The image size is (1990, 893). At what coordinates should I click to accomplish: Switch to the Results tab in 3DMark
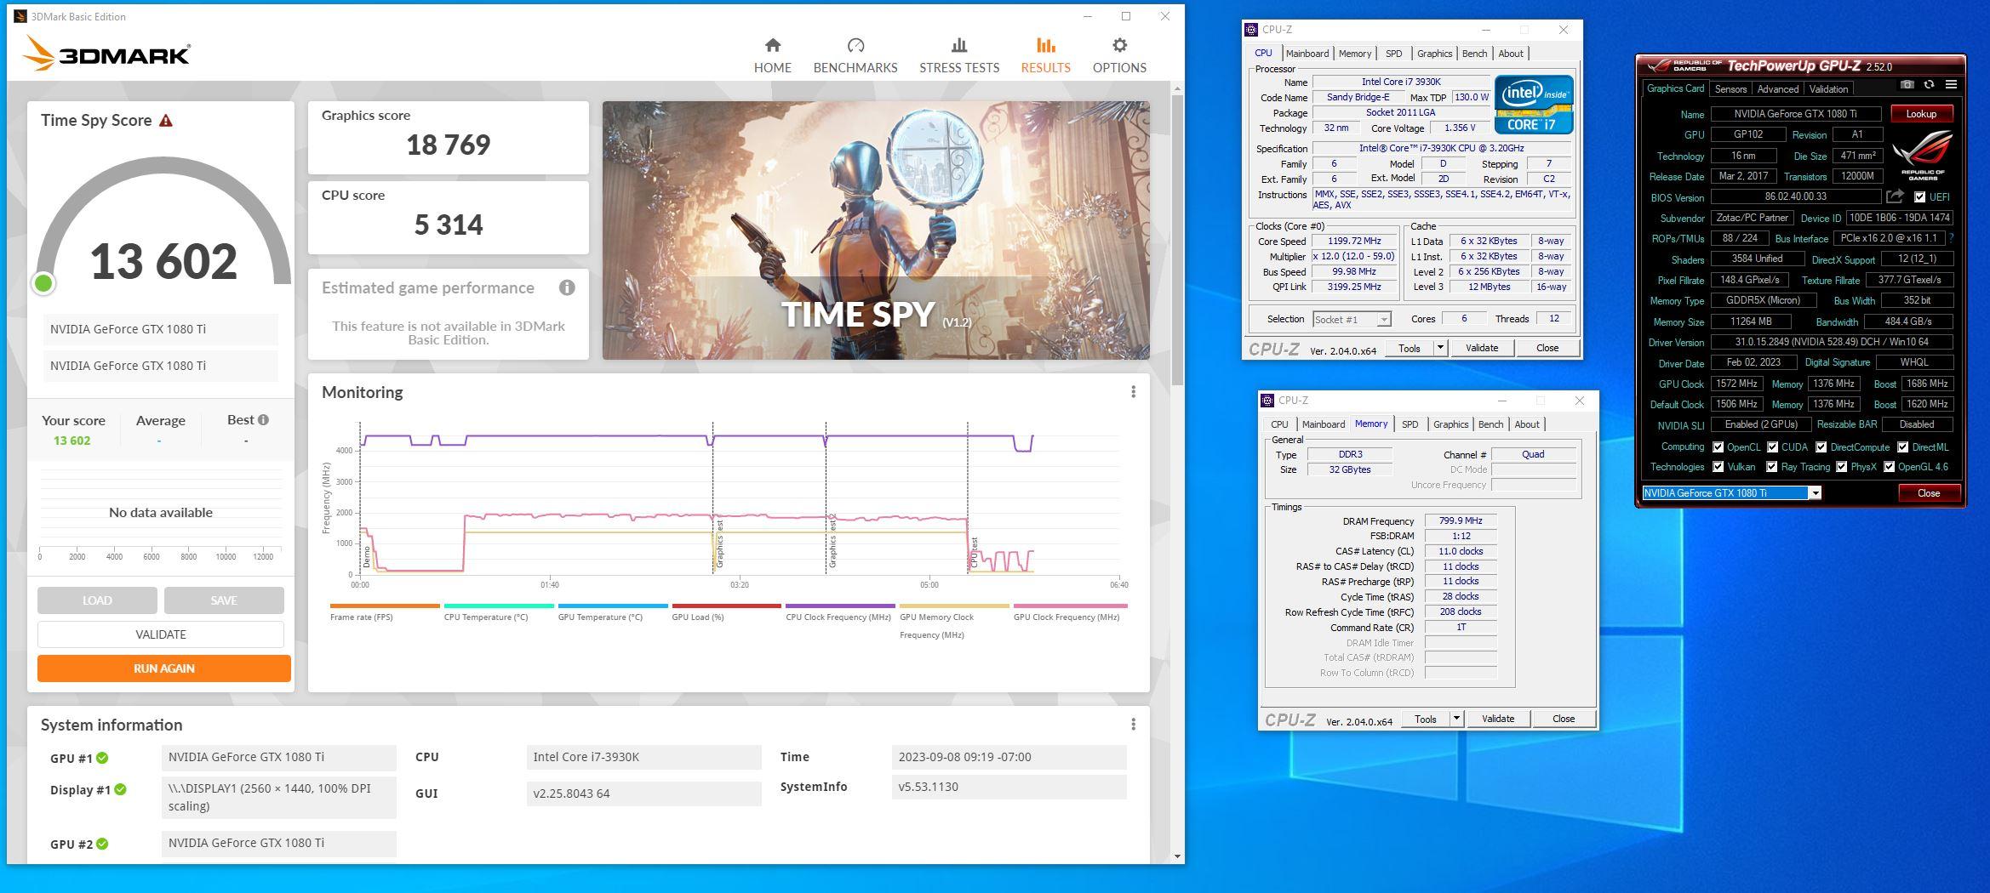coord(1045,55)
